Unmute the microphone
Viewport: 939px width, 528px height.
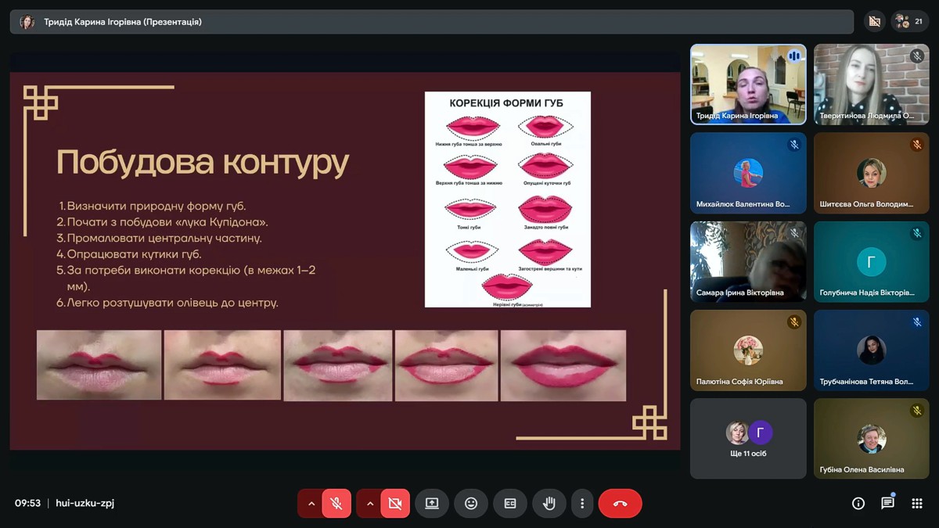coord(336,504)
